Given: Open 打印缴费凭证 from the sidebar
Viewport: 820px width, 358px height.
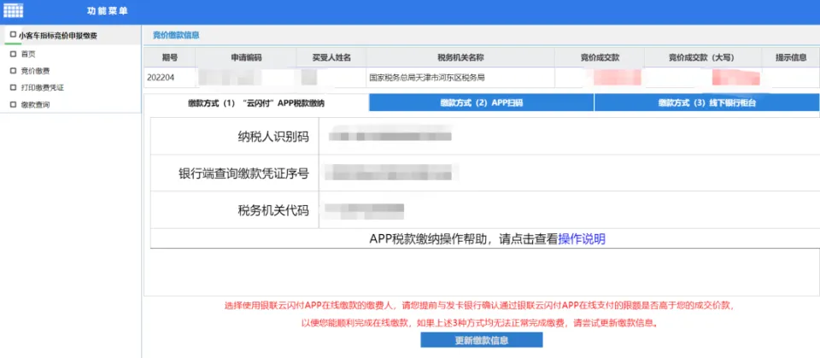Looking at the screenshot, I should coord(43,87).
